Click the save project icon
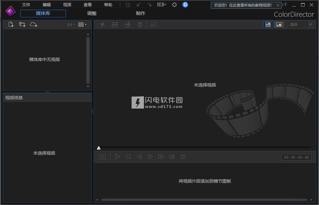The height and width of the screenshot is (205, 319). coord(128,5)
